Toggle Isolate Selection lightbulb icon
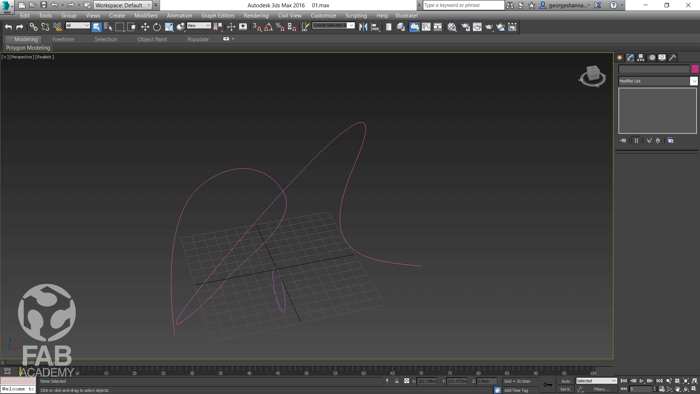This screenshot has height=394, width=700. [387, 381]
